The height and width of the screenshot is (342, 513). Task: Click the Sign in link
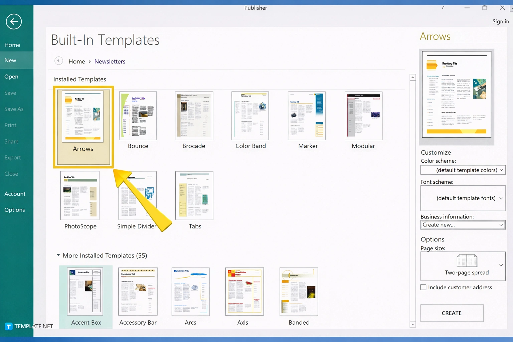click(500, 21)
